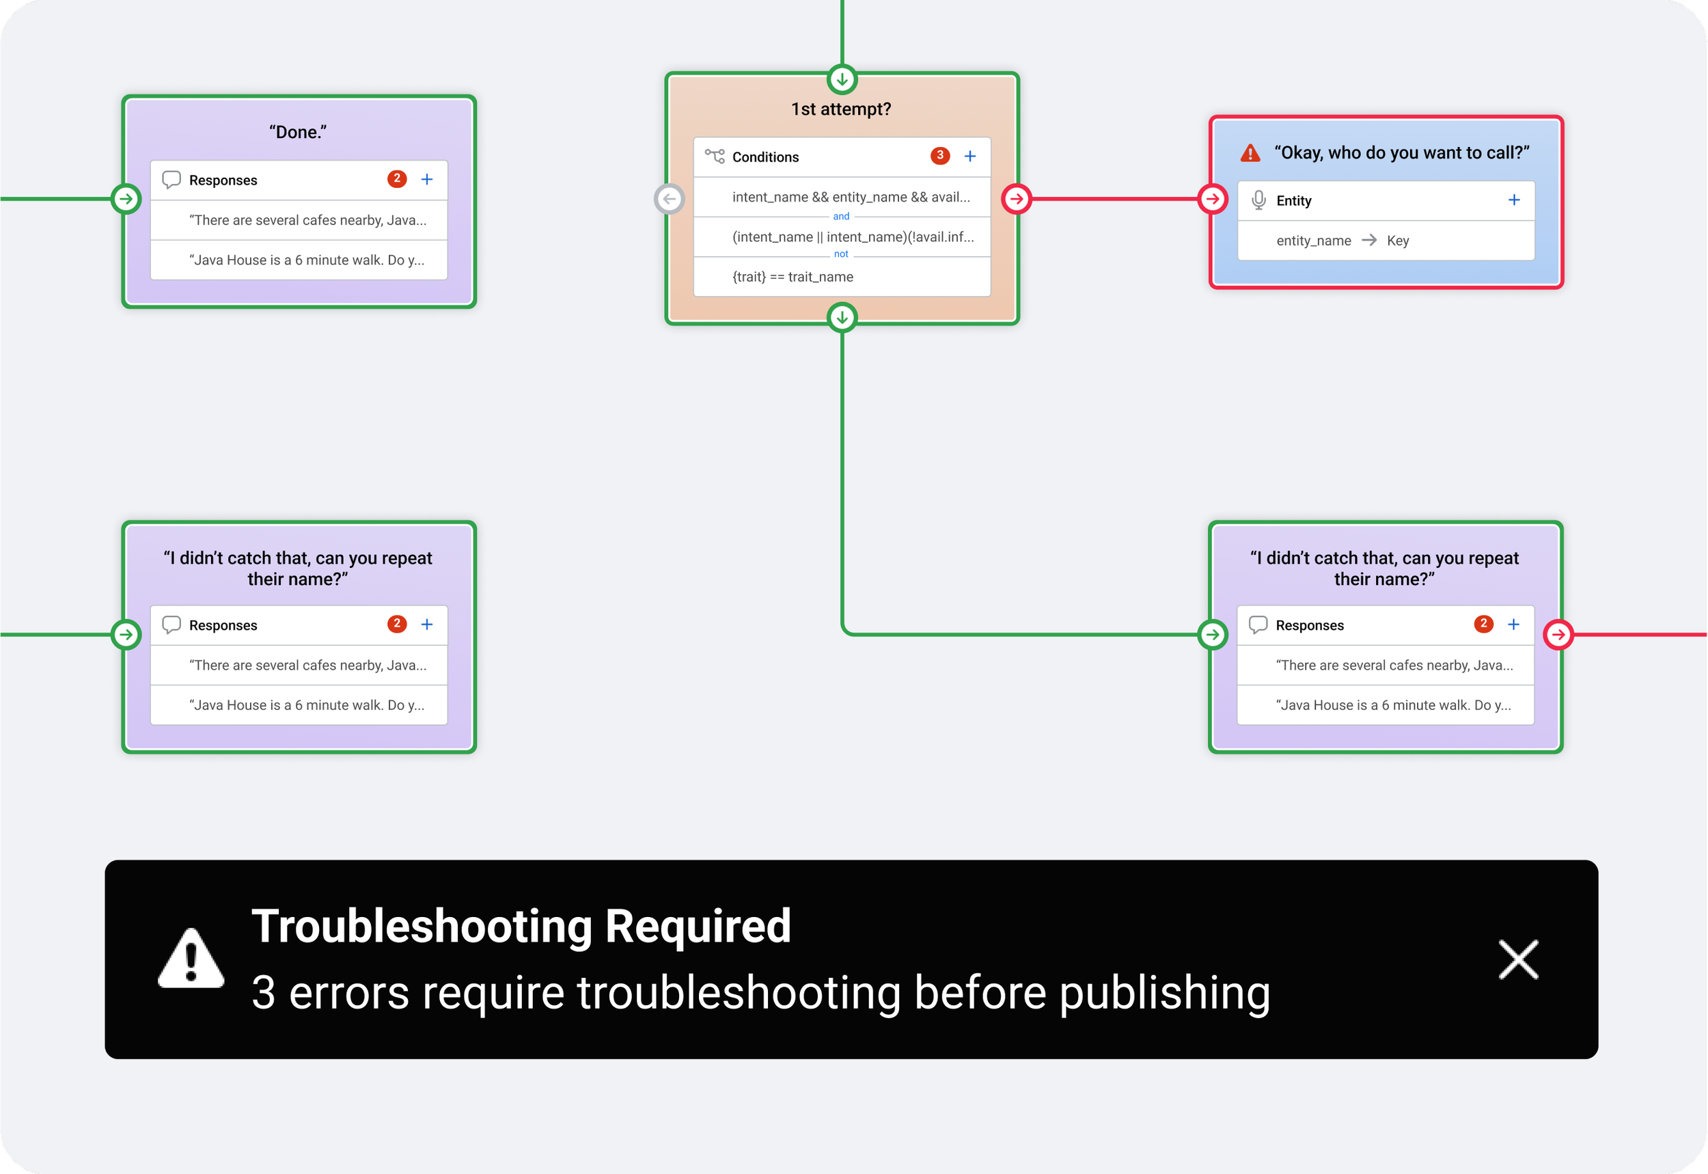Click the green input port of the "Done." node

126,199
